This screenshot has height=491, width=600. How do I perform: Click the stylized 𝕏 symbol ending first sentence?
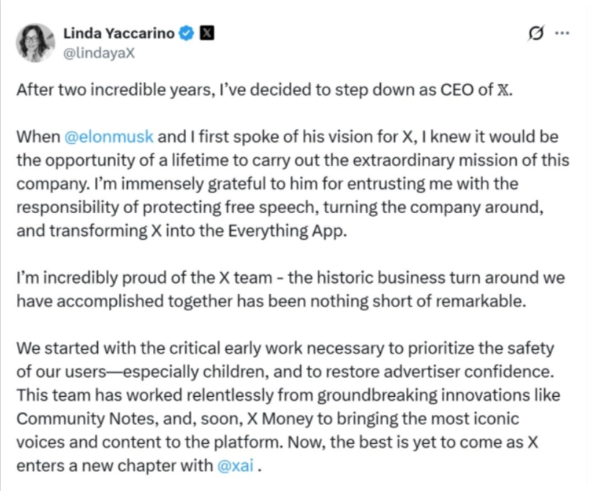pyautogui.click(x=503, y=90)
